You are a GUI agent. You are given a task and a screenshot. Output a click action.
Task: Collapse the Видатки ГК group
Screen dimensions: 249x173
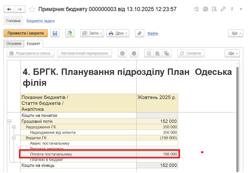click(x=14, y=138)
